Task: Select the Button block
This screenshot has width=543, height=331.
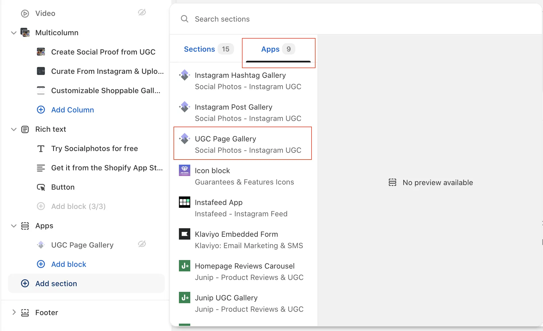Action: 63,187
